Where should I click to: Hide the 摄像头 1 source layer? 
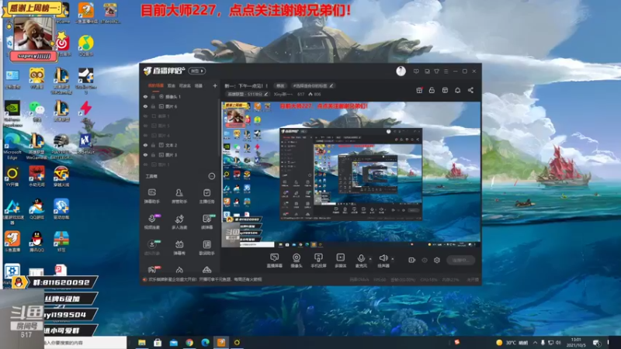145,96
